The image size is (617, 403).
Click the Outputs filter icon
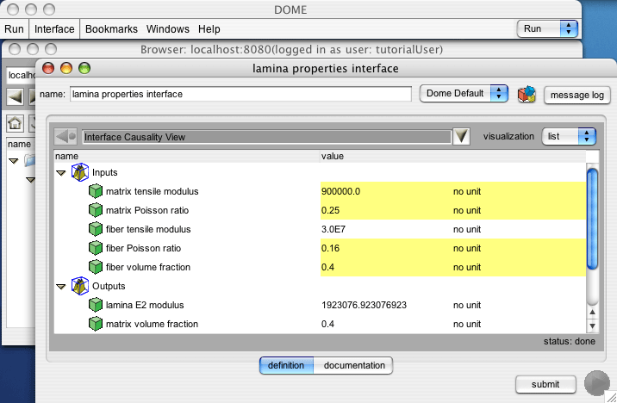(x=80, y=286)
